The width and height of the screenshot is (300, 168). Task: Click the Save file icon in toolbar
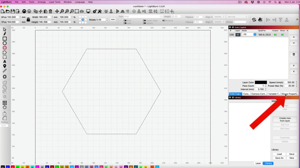tap(13, 12)
